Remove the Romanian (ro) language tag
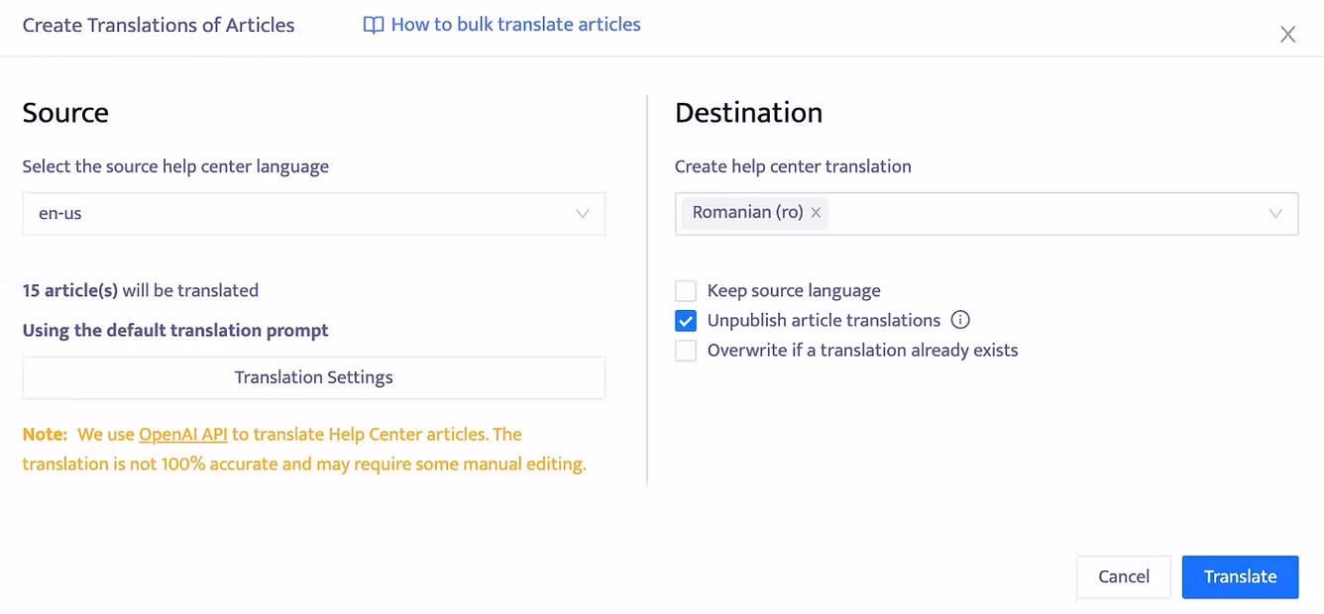 [816, 213]
